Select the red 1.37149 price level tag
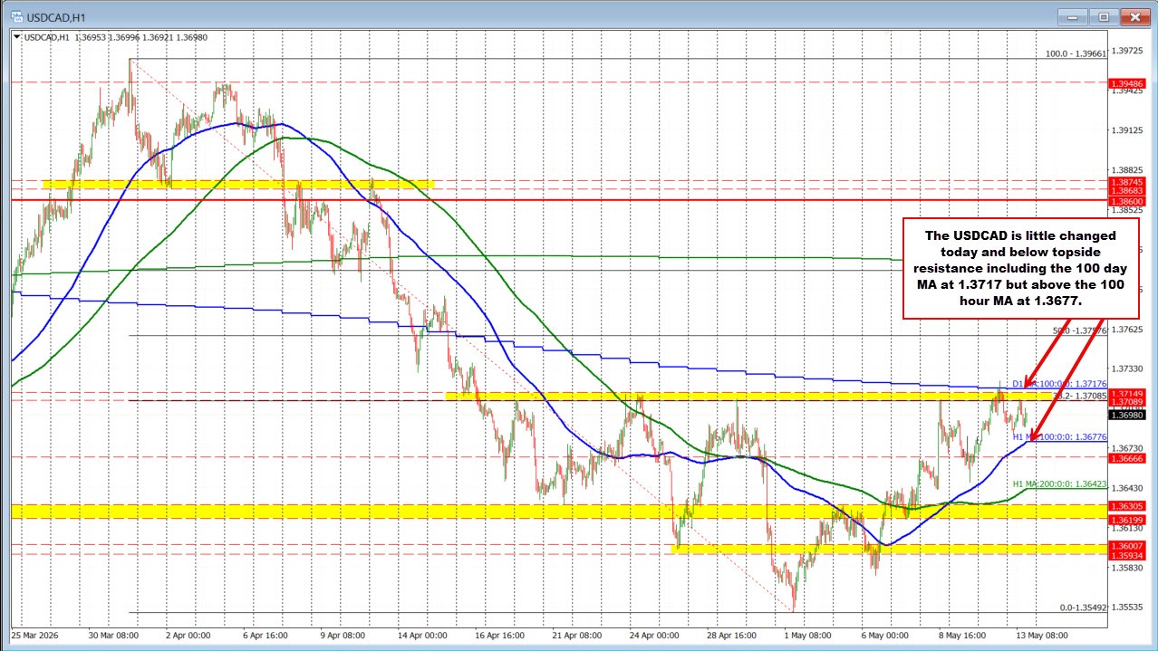Viewport: 1158px width, 651px height. (x=1125, y=394)
